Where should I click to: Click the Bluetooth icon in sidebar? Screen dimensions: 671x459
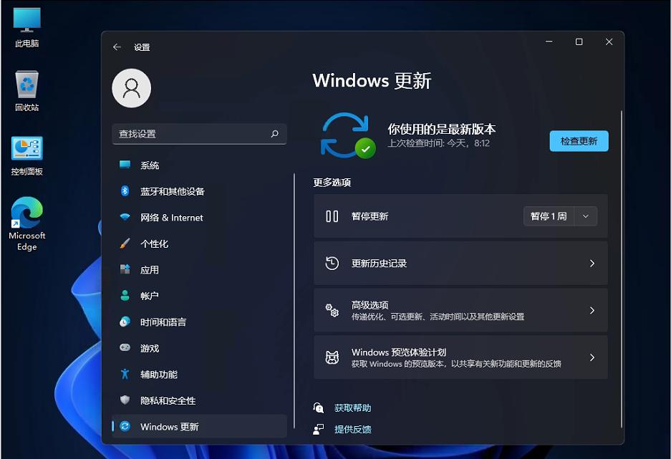[125, 190]
